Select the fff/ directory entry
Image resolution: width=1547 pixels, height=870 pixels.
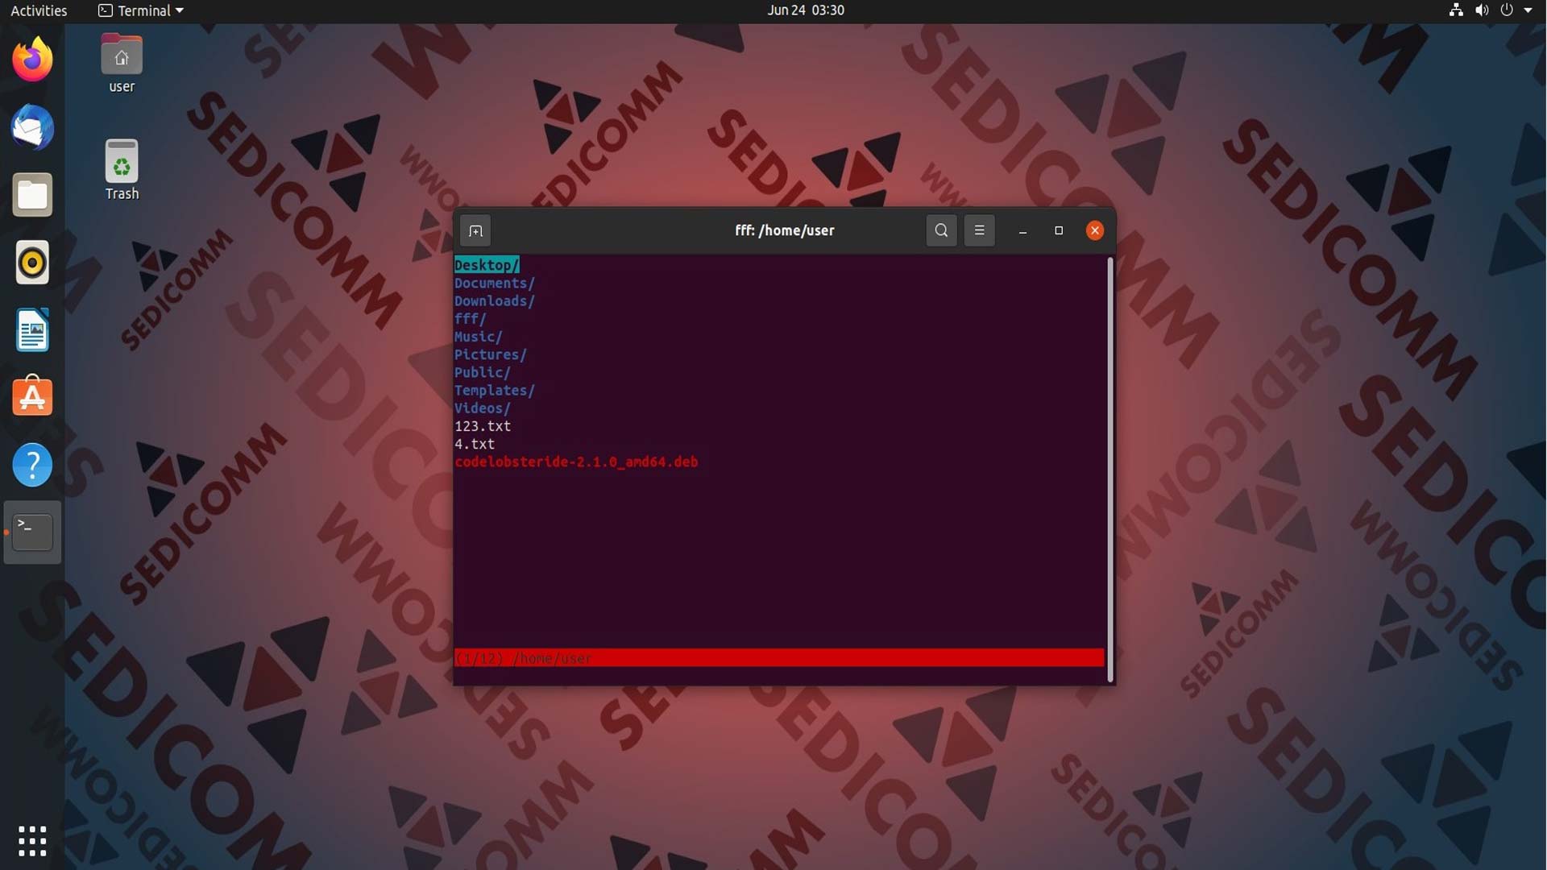[x=471, y=319]
